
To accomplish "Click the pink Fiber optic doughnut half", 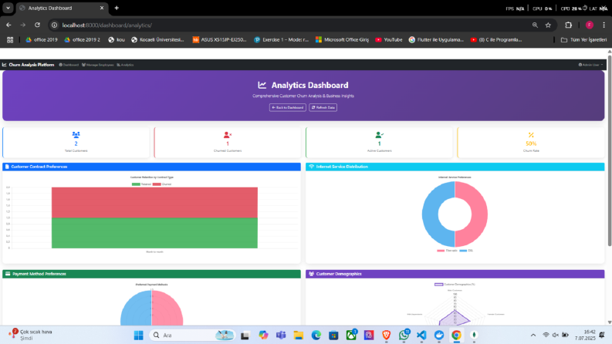I will [480, 214].
